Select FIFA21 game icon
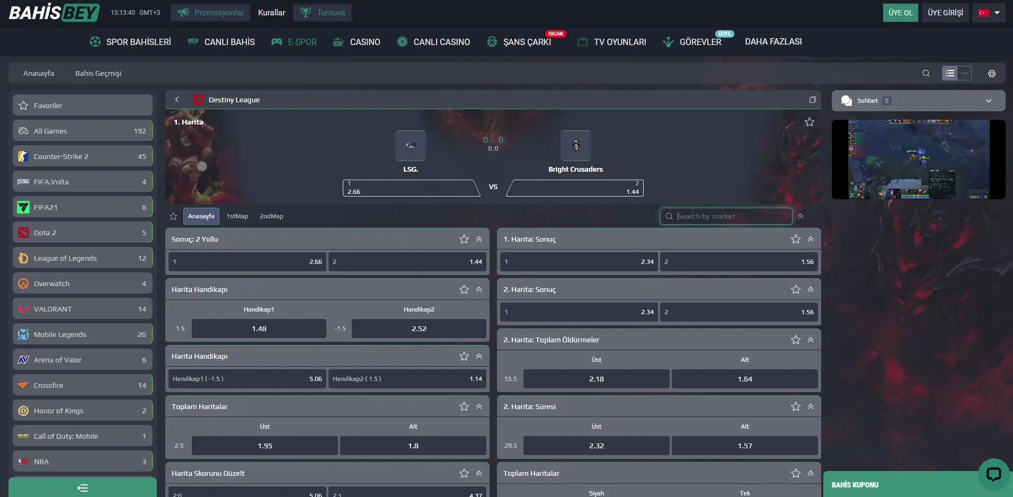The height and width of the screenshot is (497, 1013). click(x=23, y=207)
